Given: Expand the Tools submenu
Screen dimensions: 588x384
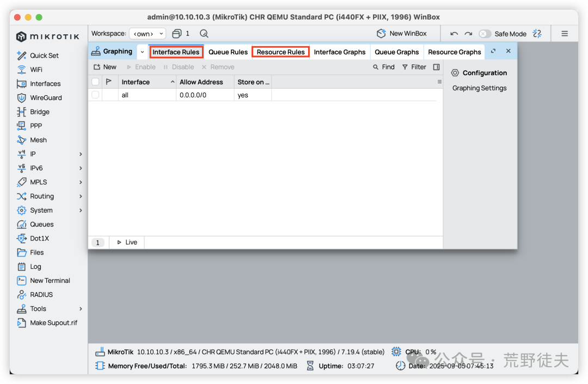Looking at the screenshot, I should click(x=81, y=309).
